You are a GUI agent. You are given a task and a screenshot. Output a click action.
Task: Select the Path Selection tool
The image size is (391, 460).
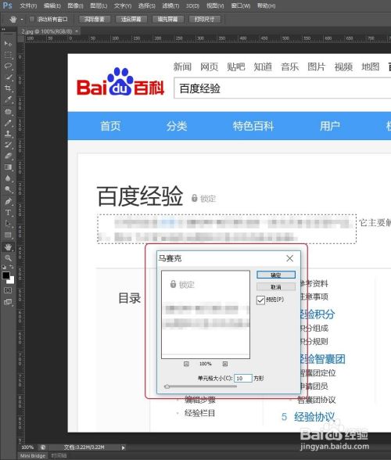click(x=8, y=224)
